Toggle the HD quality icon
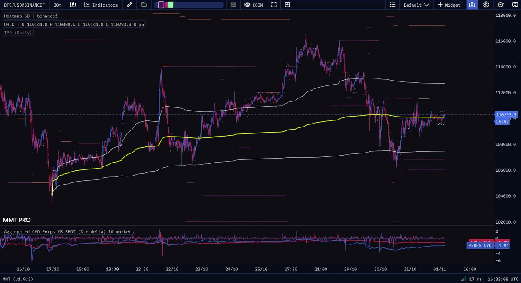521x283 pixels. 233,5
